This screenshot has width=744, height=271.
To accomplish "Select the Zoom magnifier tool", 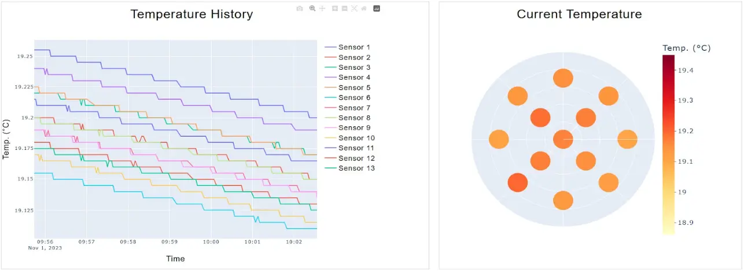I will tap(312, 9).
